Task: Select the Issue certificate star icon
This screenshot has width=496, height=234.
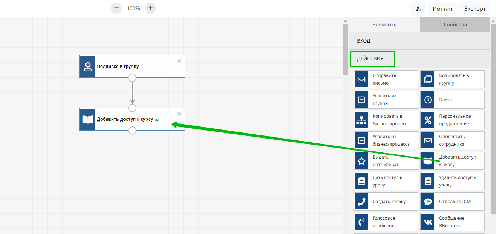Action: click(x=361, y=161)
